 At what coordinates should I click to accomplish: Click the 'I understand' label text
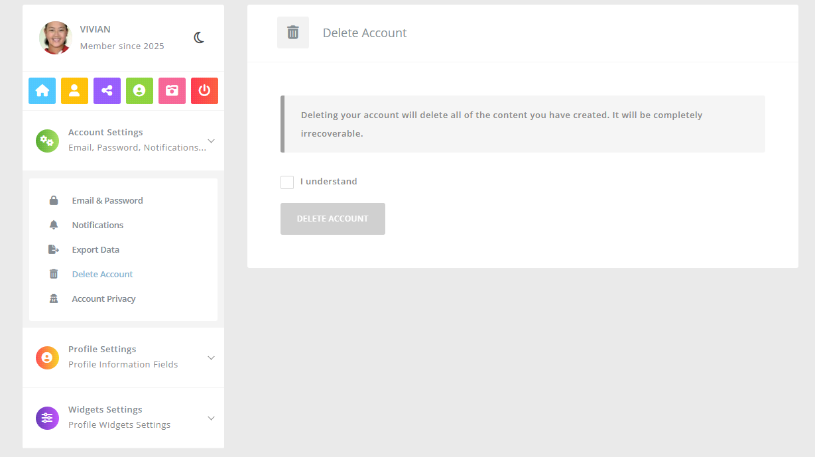(329, 182)
